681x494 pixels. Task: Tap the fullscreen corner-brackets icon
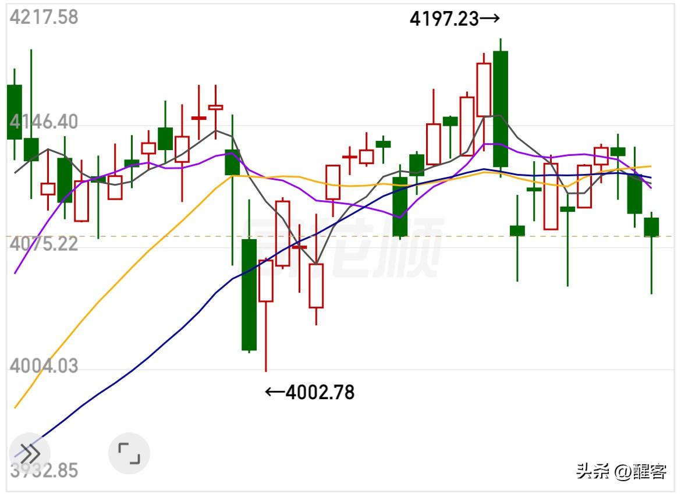pos(129,453)
